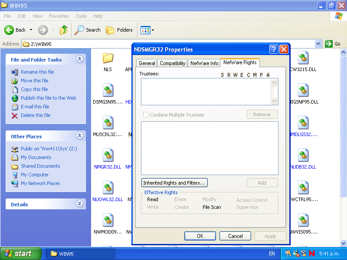Open the Edit menu
Image resolution: width=347 pixels, height=260 pixels.
22,16
